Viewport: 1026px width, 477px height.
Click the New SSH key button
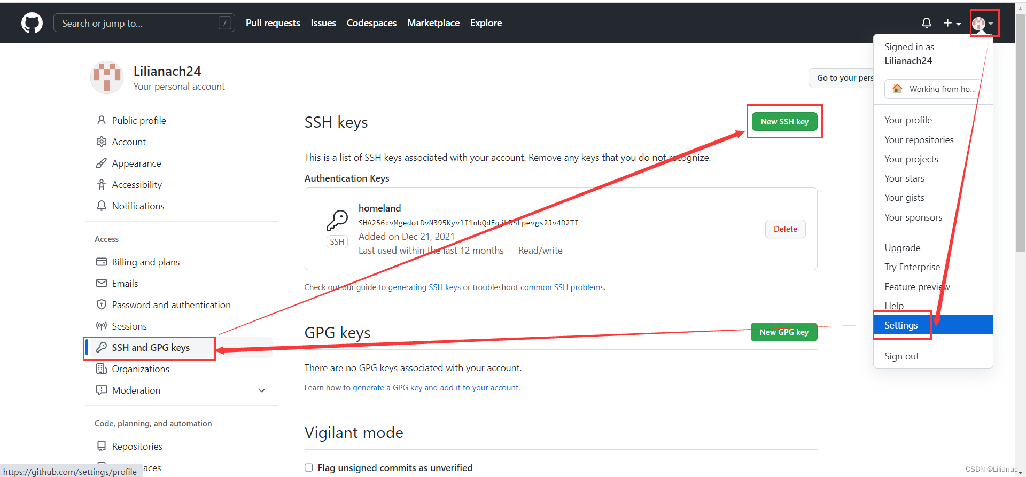[784, 122]
